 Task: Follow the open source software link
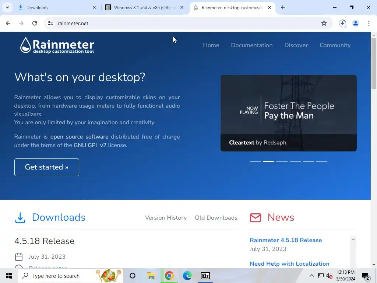pyautogui.click(x=79, y=137)
